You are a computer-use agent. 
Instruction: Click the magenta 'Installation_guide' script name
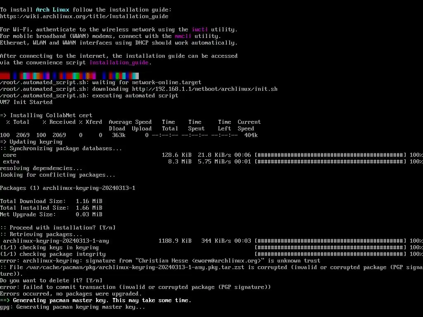click(119, 63)
